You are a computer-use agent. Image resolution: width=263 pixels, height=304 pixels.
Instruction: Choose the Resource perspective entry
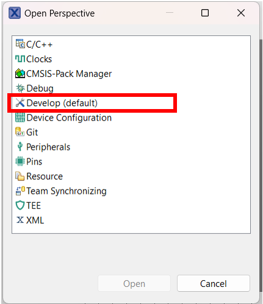(39, 176)
